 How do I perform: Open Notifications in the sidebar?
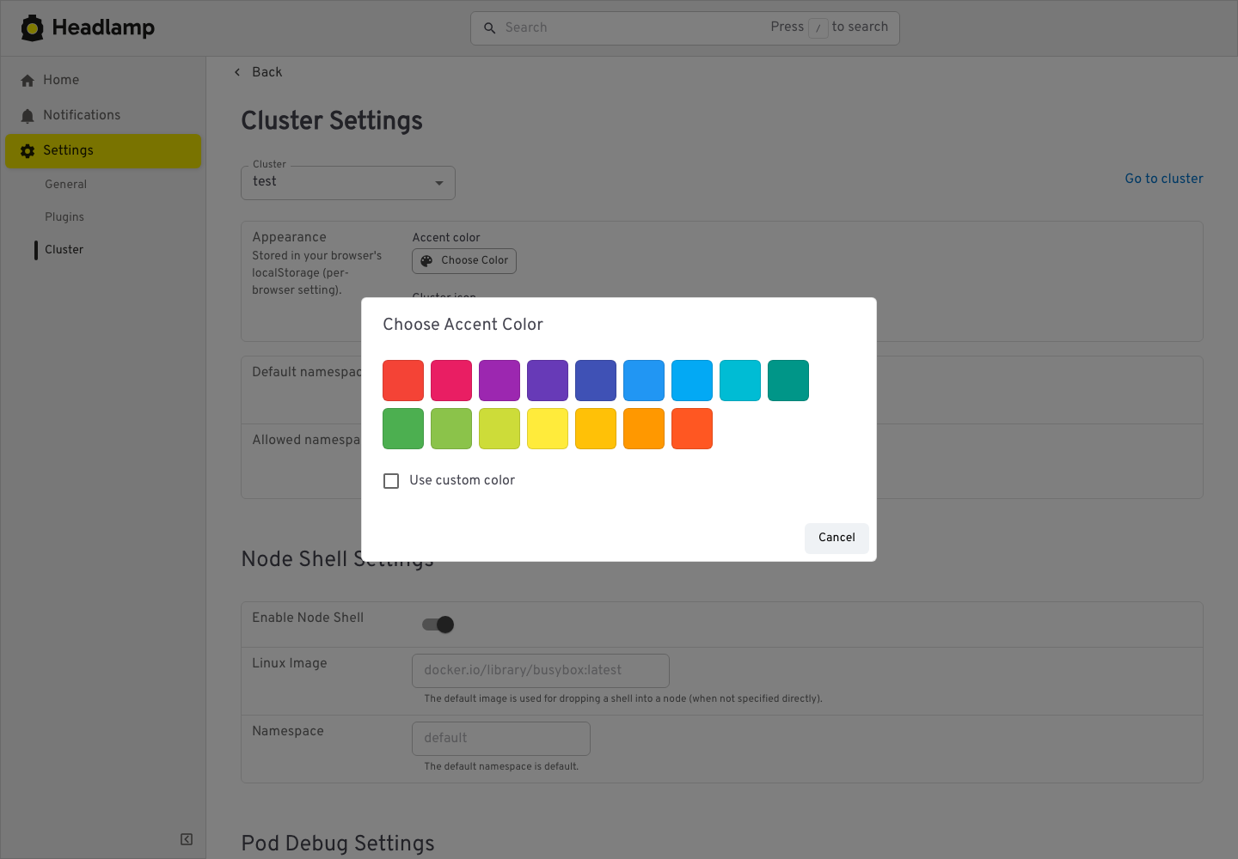point(103,115)
